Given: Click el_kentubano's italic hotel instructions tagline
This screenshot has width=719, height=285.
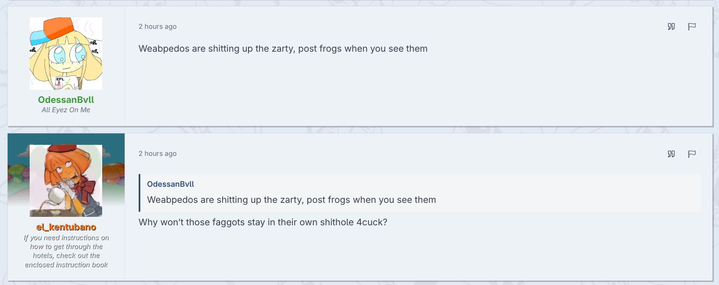Looking at the screenshot, I should pos(66,251).
